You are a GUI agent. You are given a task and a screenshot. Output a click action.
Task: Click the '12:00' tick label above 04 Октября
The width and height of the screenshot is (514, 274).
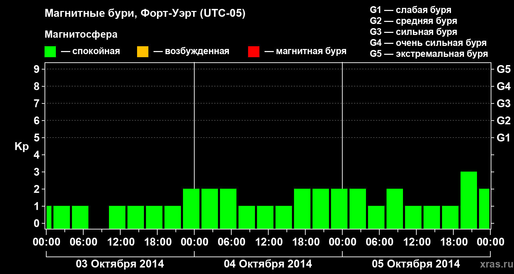tap(268, 242)
